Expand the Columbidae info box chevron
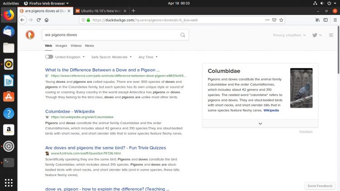 tap(260, 124)
